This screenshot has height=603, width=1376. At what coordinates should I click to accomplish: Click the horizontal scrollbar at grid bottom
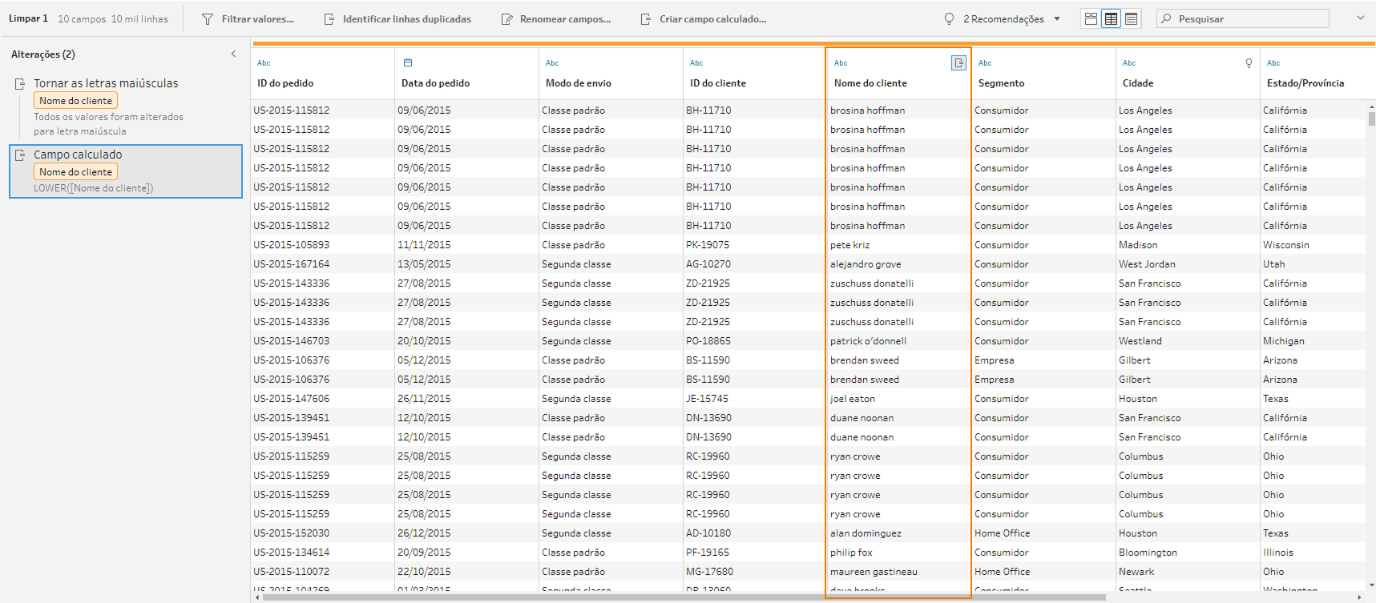point(681,597)
